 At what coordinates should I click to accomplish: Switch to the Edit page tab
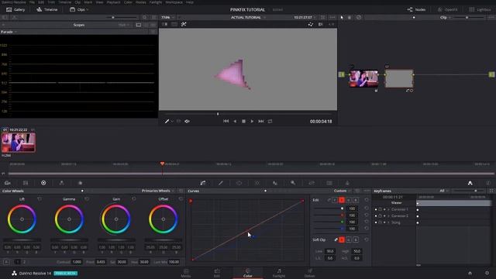click(217, 273)
